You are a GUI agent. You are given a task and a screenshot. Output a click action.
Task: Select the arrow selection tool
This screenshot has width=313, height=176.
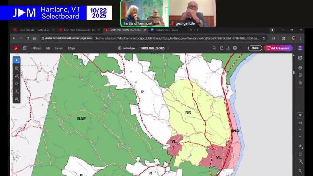click(x=17, y=60)
